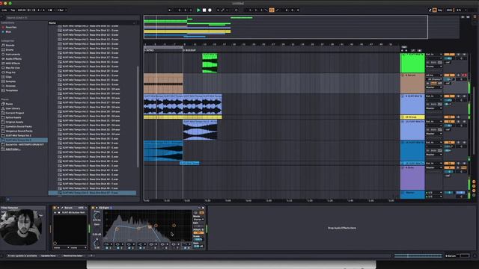Open Clips category in browser
479x269 pixels.
(x=8, y=77)
